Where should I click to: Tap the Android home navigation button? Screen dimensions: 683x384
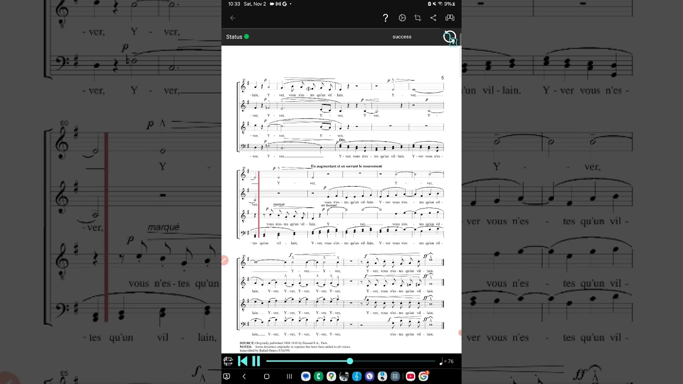(267, 377)
